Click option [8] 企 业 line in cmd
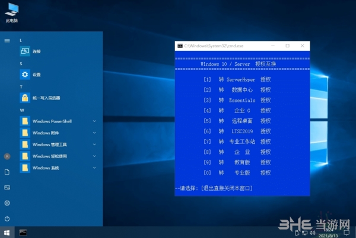Screen dimensions: 356x238 point(237,152)
